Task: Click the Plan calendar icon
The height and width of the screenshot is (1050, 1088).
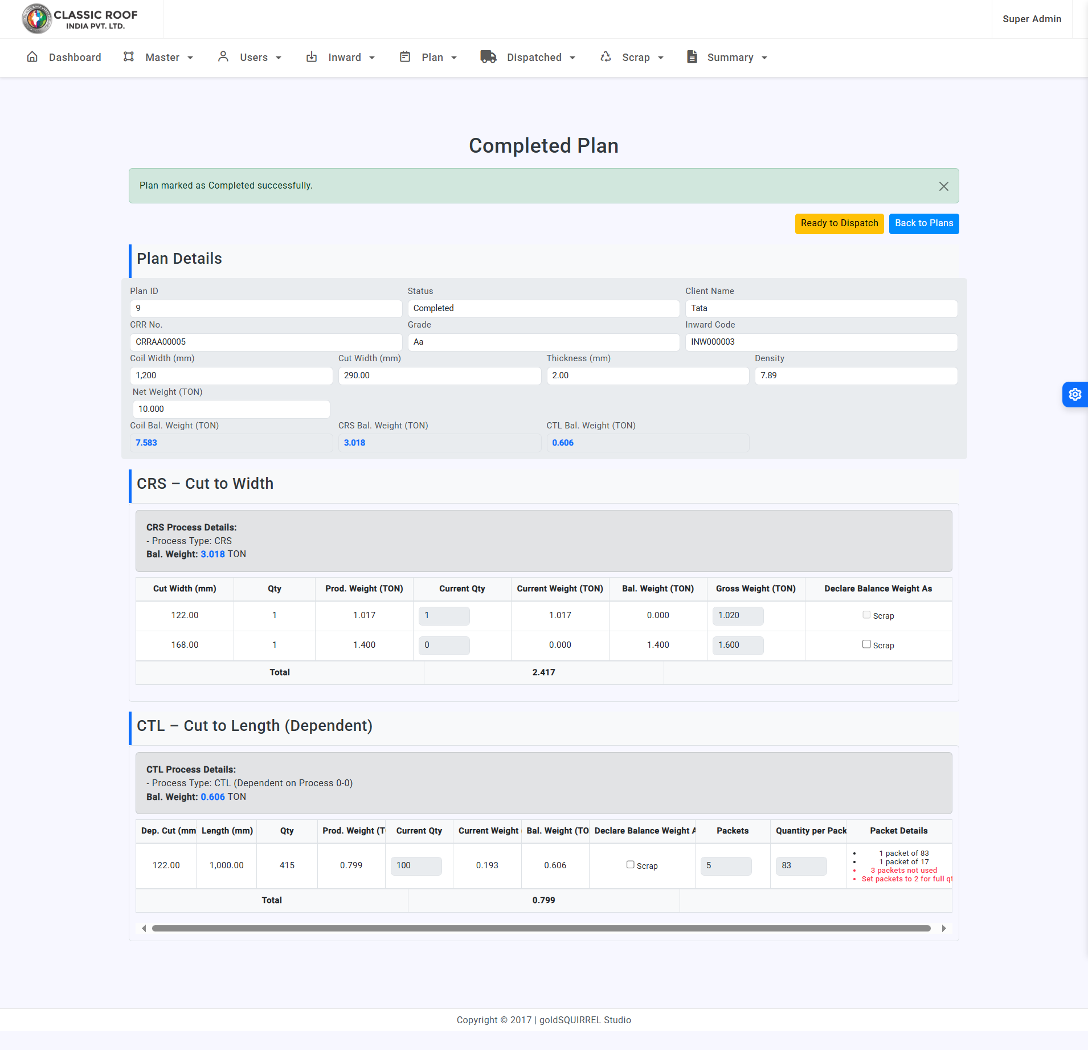Action: point(405,57)
